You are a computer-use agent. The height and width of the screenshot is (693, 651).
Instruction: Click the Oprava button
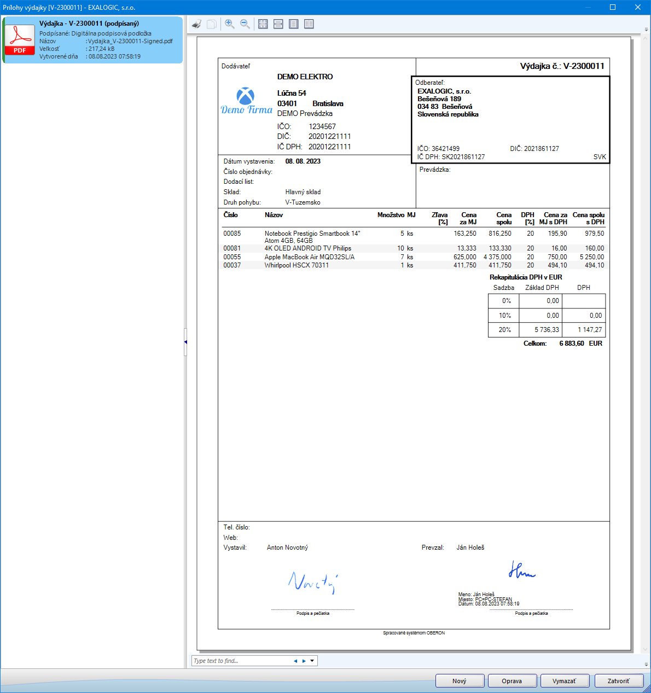point(512,681)
